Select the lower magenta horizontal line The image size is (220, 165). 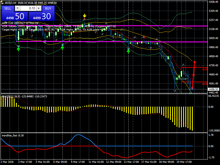click(x=112, y=42)
